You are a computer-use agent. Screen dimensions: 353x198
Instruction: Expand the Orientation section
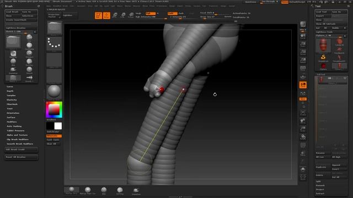tap(13, 113)
